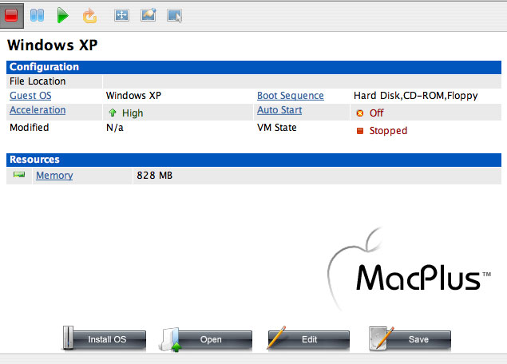507x364 pixels.
Task: Click the Save button
Action: point(410,338)
